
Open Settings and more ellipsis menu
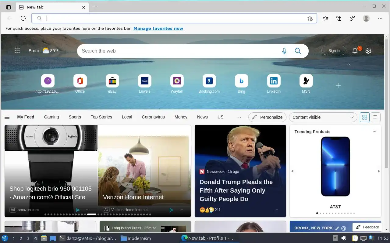click(380, 18)
